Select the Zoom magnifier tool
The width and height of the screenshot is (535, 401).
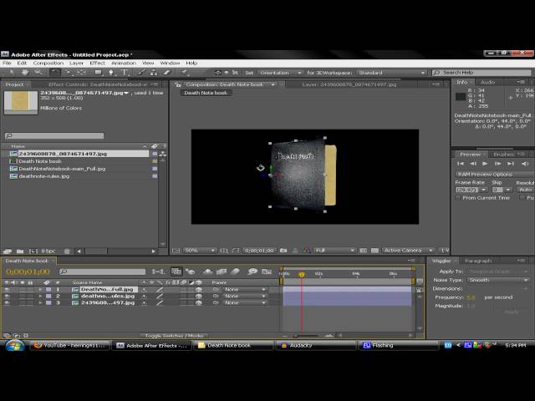(x=38, y=73)
